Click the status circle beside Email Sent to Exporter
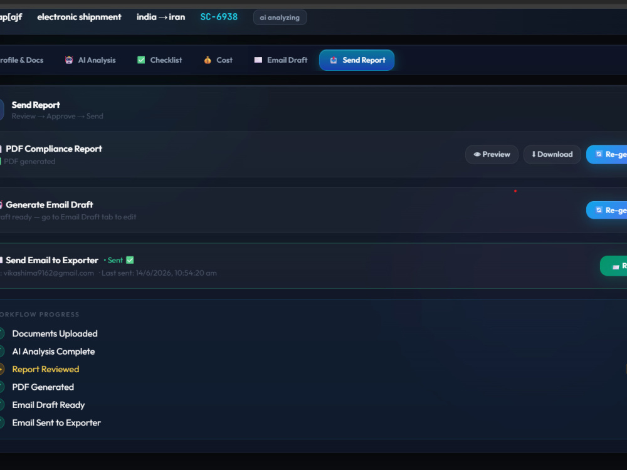627x470 pixels. click(x=2, y=423)
